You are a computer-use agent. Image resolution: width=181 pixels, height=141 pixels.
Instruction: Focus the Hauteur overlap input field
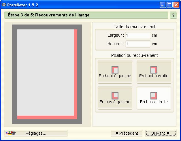(138, 44)
